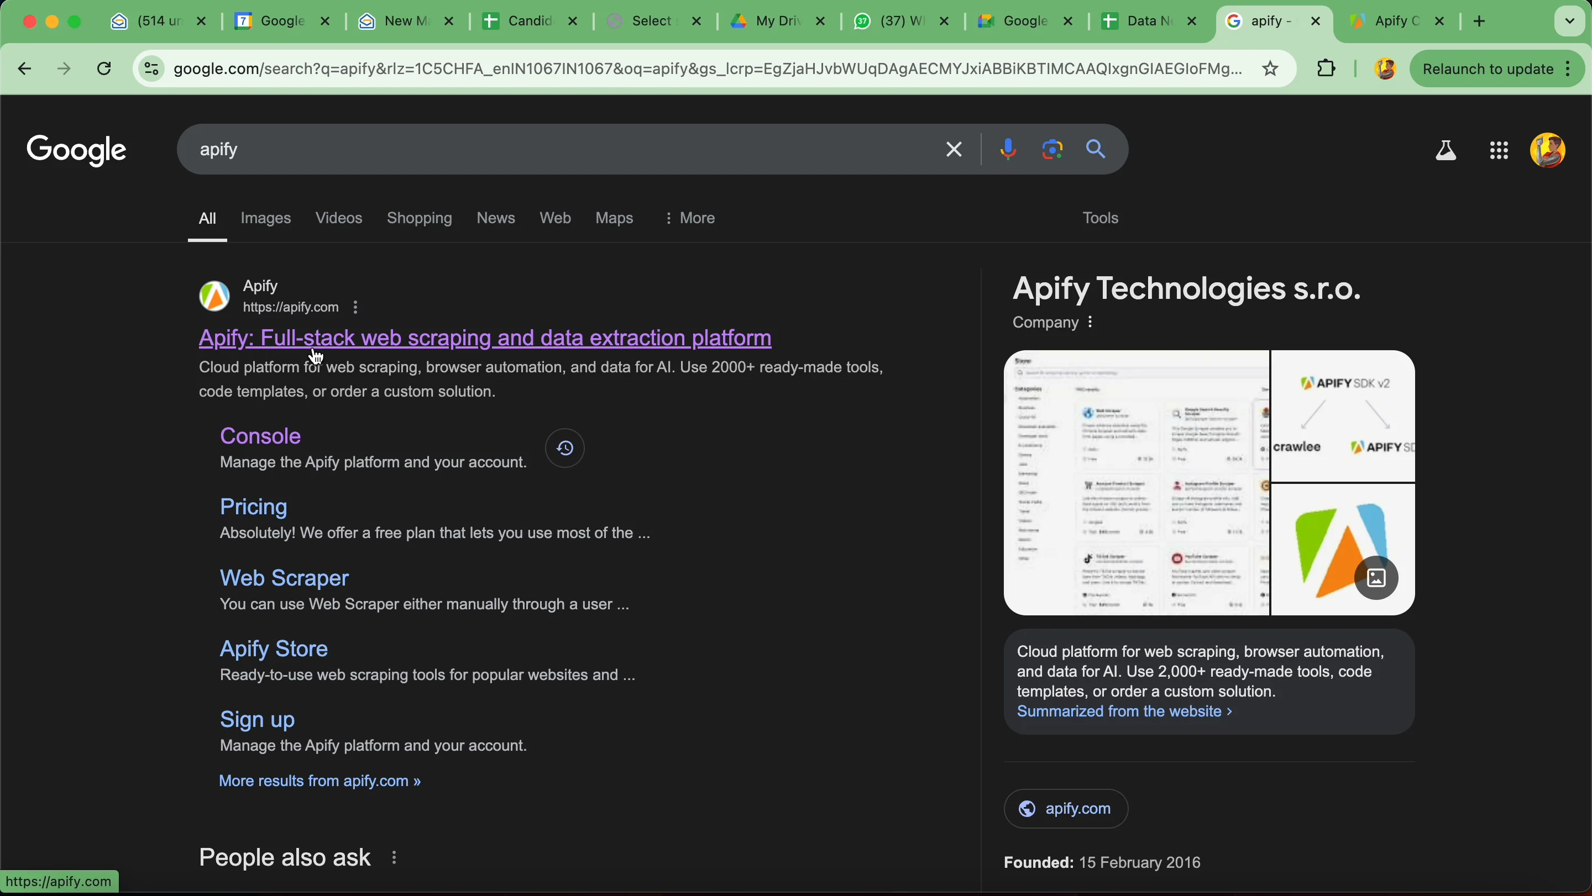Image resolution: width=1592 pixels, height=896 pixels.
Task: Click the cached-version clock icon beside Console
Action: pyautogui.click(x=564, y=447)
